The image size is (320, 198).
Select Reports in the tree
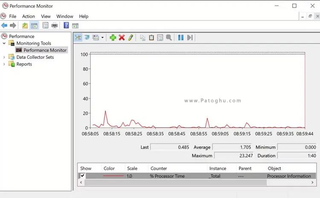[x=24, y=64]
